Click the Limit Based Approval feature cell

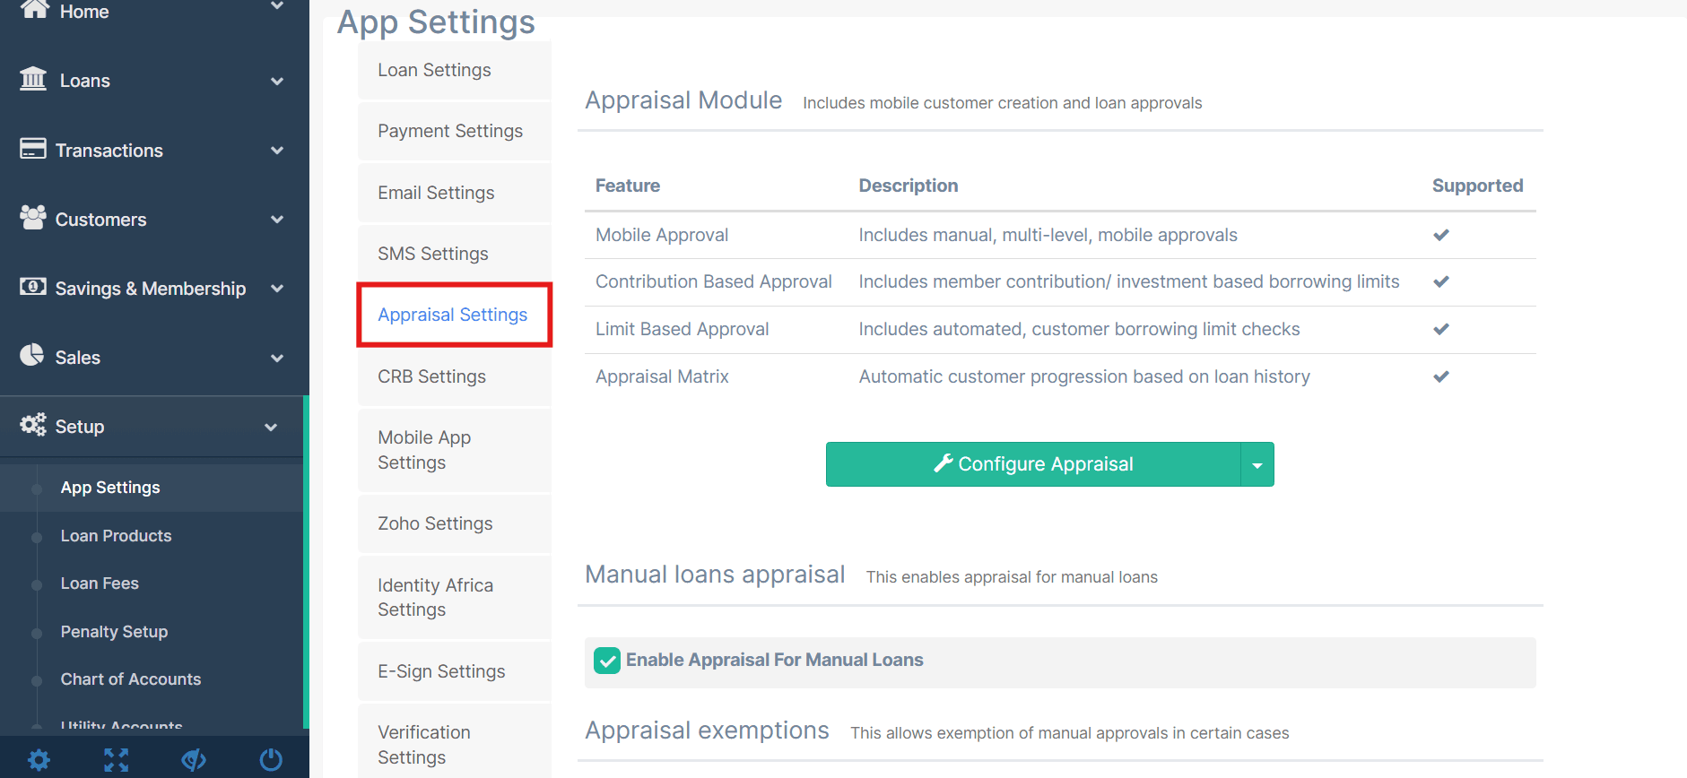pos(683,329)
